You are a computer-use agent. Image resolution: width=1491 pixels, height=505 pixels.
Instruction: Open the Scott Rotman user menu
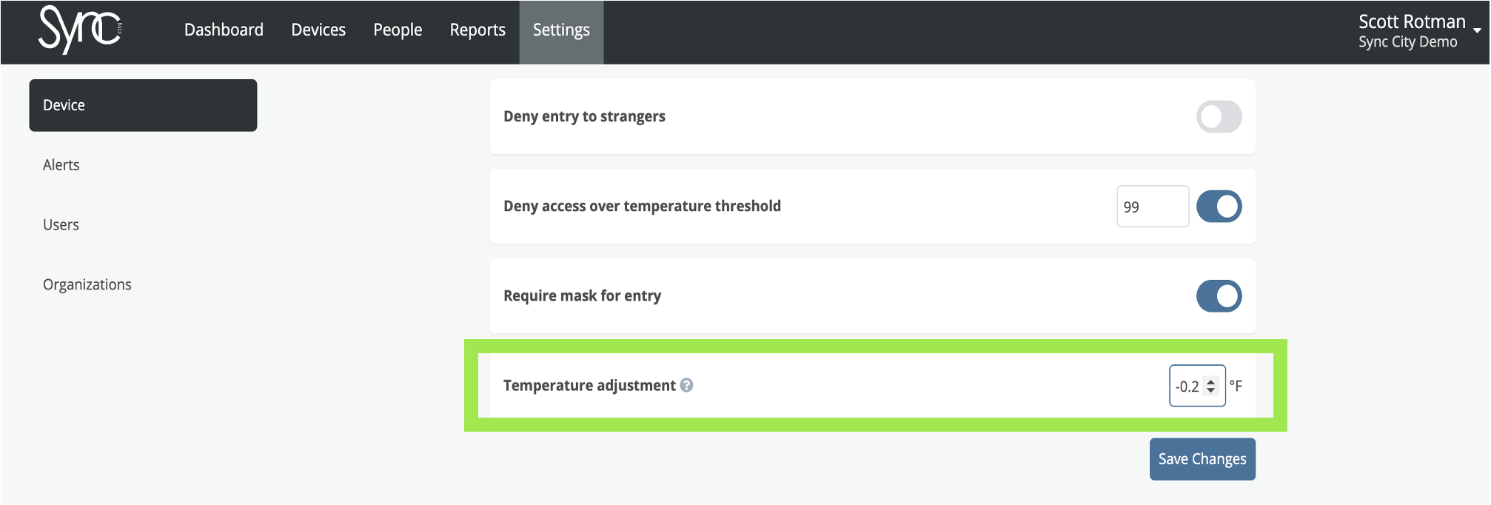1412,31
